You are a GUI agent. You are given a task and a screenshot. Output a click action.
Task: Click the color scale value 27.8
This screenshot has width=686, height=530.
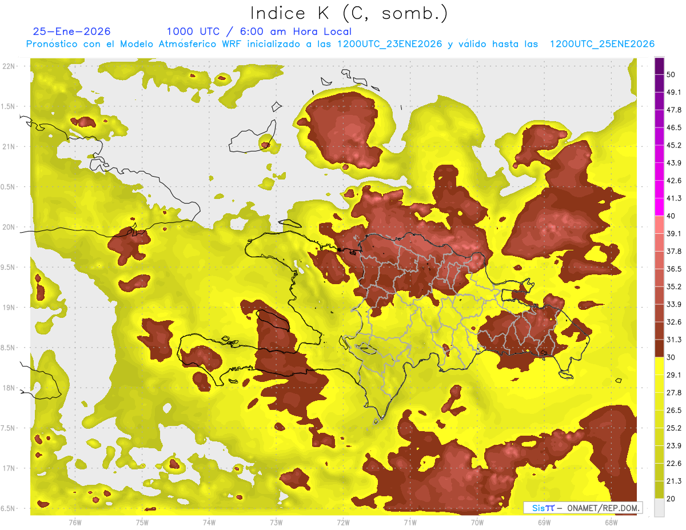(x=674, y=392)
